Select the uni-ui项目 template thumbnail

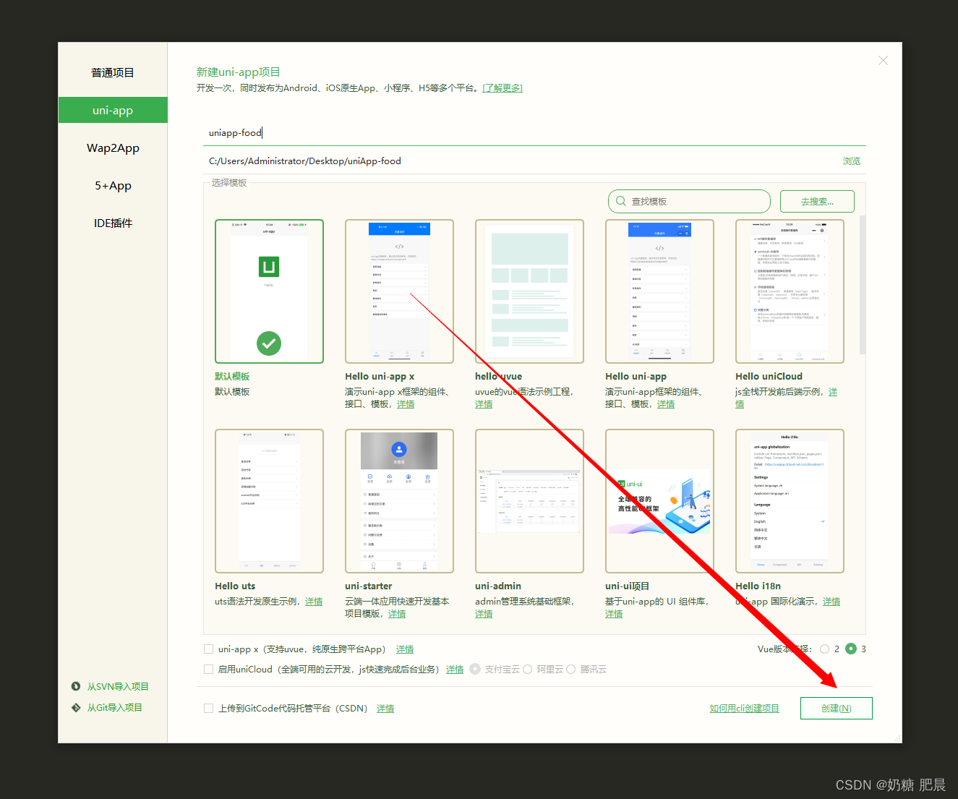[659, 501]
